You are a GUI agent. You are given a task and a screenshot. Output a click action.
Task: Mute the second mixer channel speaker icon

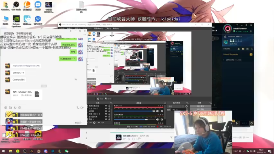pyautogui.click(x=158, y=119)
